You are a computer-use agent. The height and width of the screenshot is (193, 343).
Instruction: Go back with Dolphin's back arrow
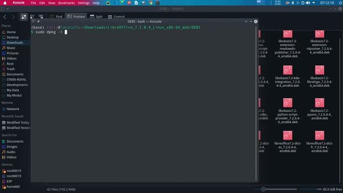(5, 17)
